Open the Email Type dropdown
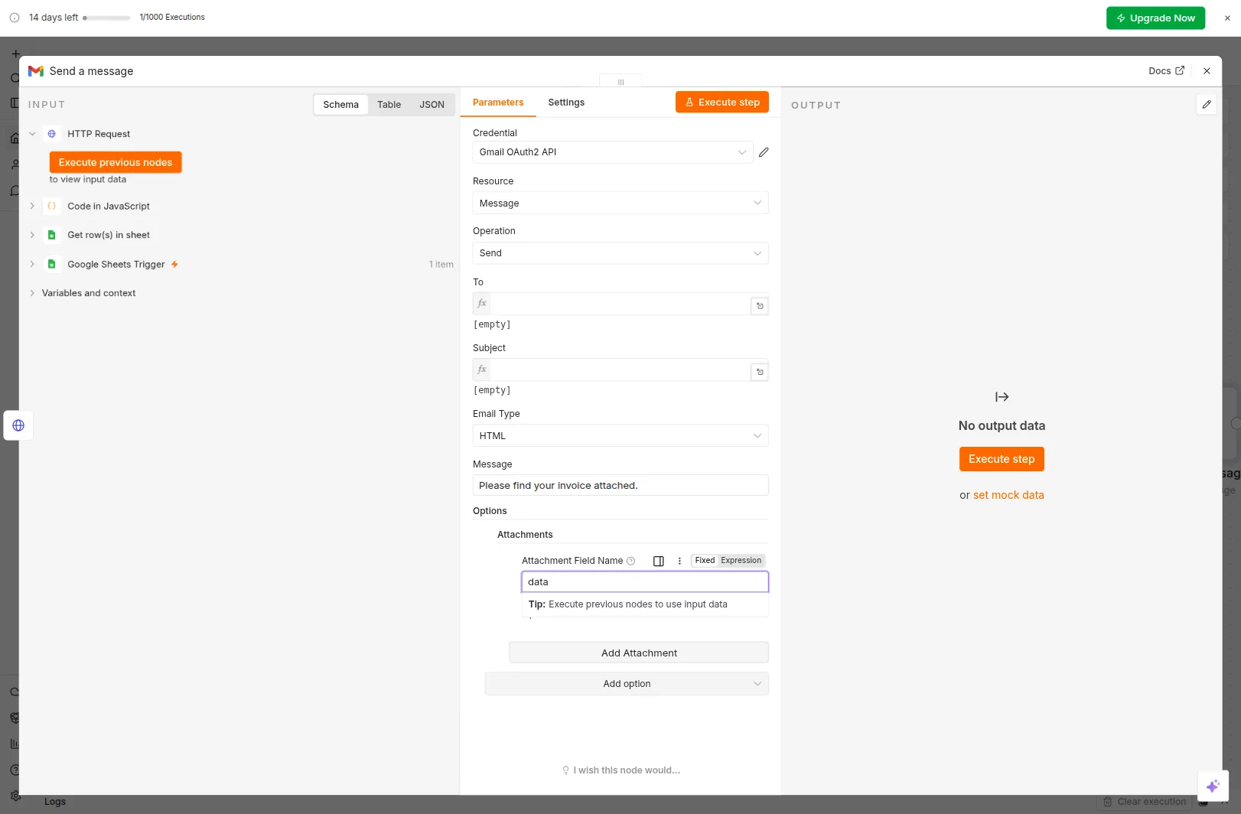The width and height of the screenshot is (1241, 814). coord(620,436)
